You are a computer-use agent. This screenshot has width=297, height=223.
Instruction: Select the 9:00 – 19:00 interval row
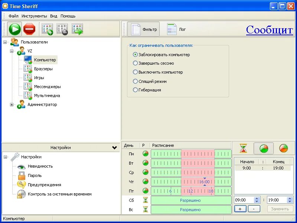pos(263,168)
